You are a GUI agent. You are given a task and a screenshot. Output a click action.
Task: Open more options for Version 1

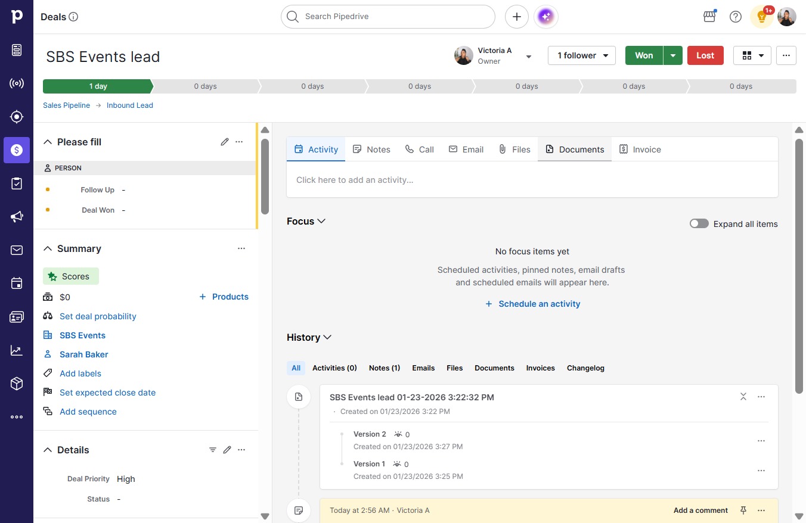point(761,471)
